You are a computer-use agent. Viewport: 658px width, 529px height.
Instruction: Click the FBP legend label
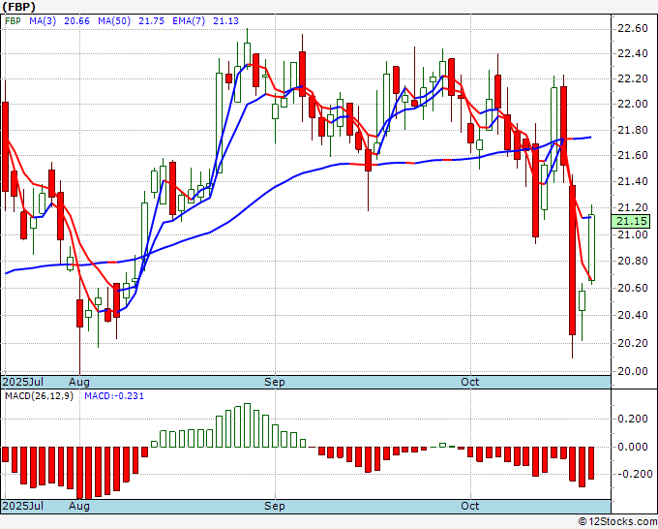[x=13, y=21]
